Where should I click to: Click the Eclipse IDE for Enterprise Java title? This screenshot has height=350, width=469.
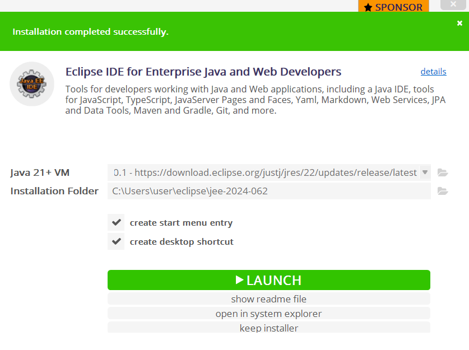[x=203, y=72]
